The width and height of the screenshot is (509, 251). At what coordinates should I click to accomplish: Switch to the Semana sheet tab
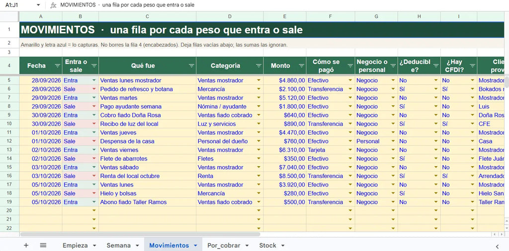click(118, 245)
